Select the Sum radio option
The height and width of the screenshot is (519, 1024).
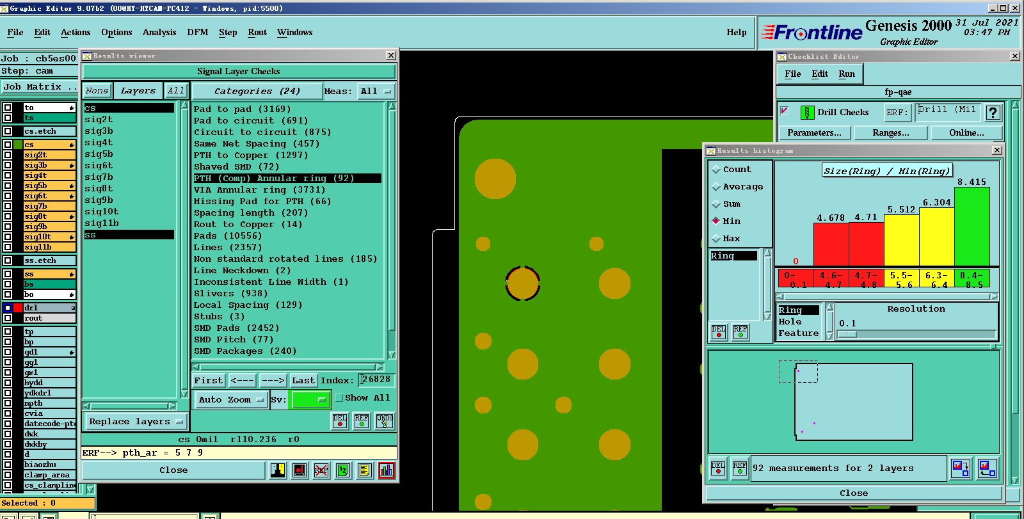tap(716, 204)
